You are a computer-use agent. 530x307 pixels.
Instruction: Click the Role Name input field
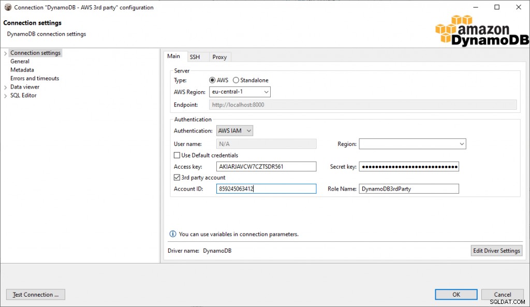409,188
